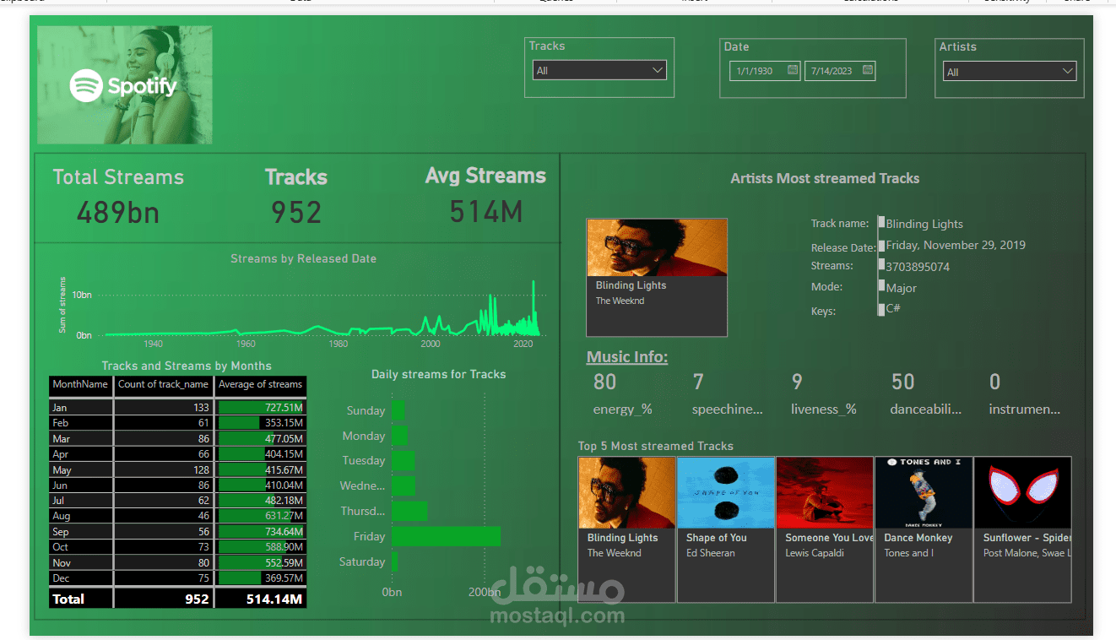Select the Tracks 952 card value
Screen dimensions: 1116x640
(x=296, y=212)
